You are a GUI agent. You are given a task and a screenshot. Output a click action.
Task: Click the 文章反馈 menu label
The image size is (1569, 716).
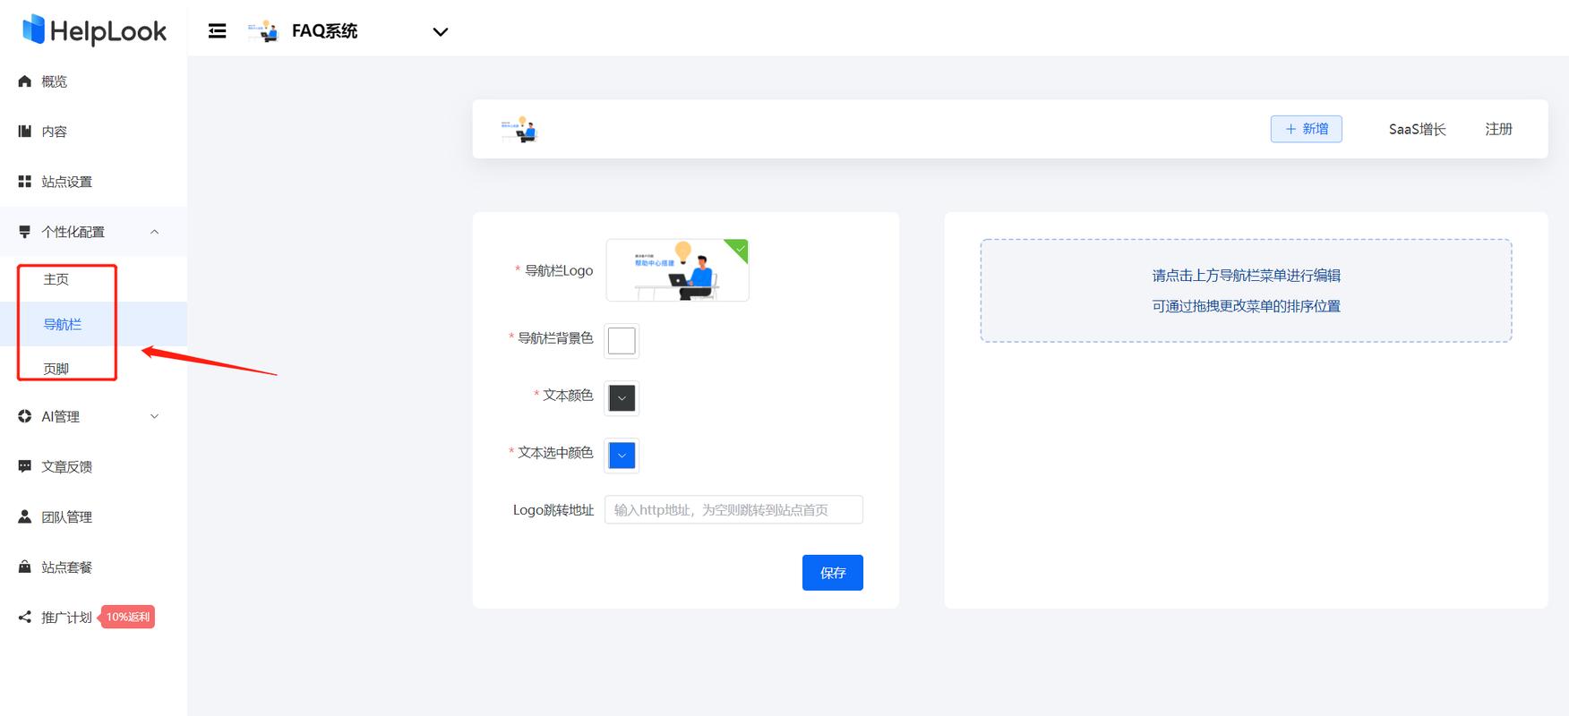(67, 466)
